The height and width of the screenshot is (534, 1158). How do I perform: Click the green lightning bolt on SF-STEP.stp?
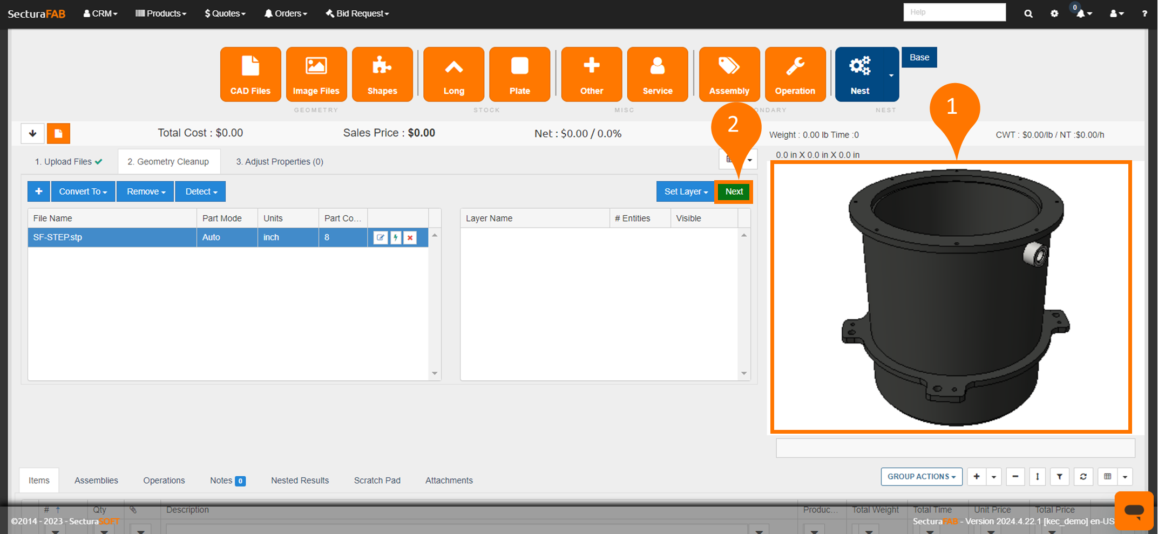(x=396, y=237)
